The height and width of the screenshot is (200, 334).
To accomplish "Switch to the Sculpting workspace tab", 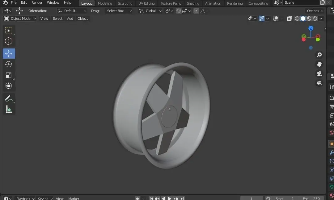I will click(125, 3).
